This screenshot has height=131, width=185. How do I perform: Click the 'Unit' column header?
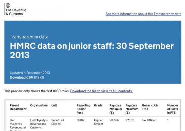(54, 105)
